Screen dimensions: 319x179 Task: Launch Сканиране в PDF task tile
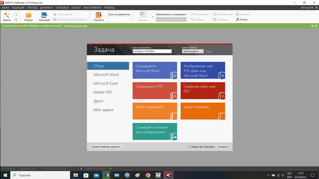coord(155,90)
